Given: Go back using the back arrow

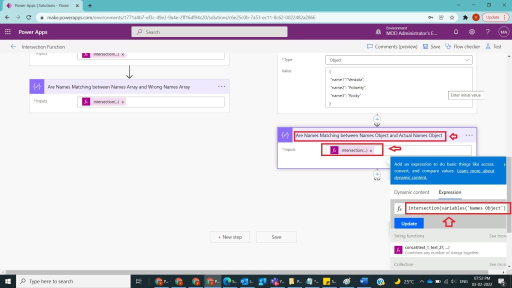Looking at the screenshot, I should click(13, 46).
